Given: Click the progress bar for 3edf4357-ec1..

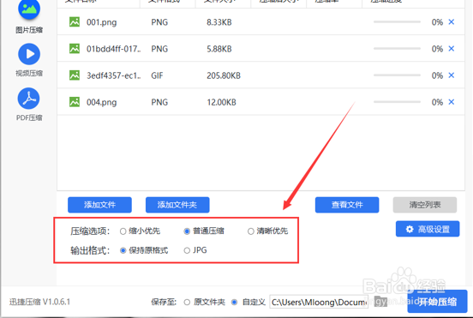Looking at the screenshot, I should [x=397, y=75].
